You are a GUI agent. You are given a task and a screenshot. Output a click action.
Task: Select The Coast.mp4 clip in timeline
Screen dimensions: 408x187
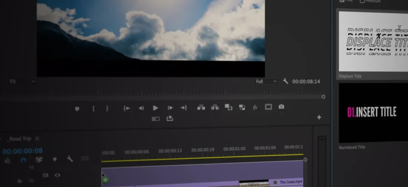[x=291, y=182]
